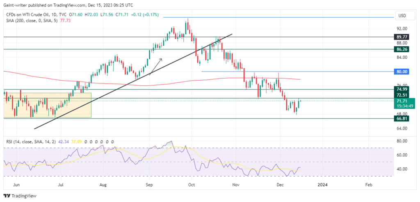The height and width of the screenshot is (202, 420).
Task: Click 40.00 on the RSI axis
Action: [x=402, y=169]
